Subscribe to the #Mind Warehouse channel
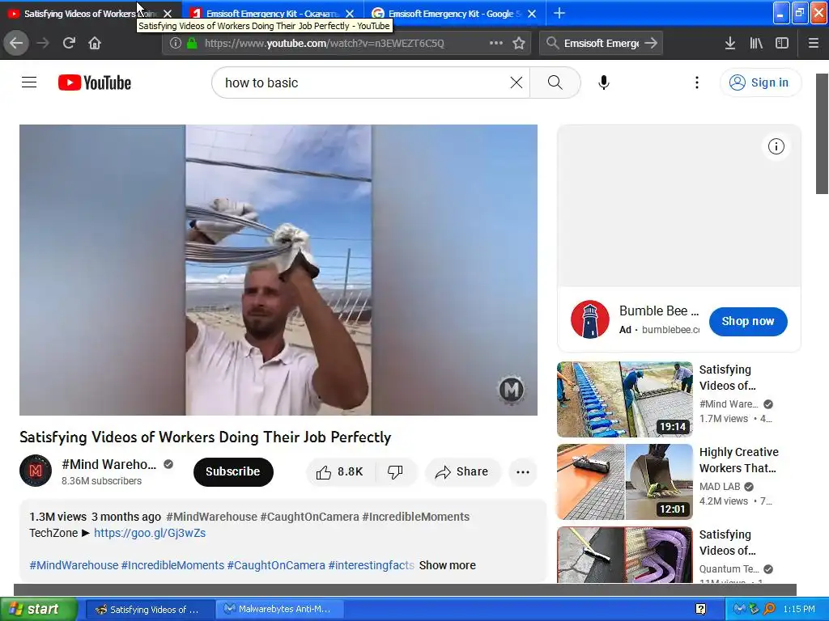 coord(233,471)
